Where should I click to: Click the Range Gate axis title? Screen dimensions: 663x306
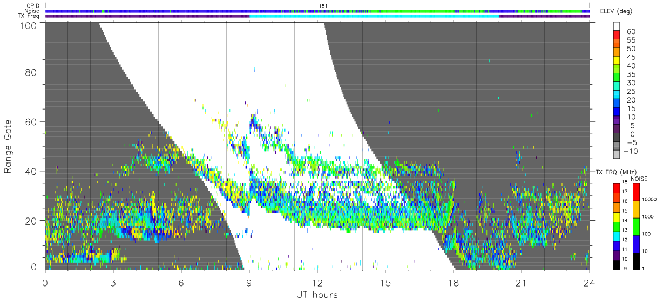point(9,146)
